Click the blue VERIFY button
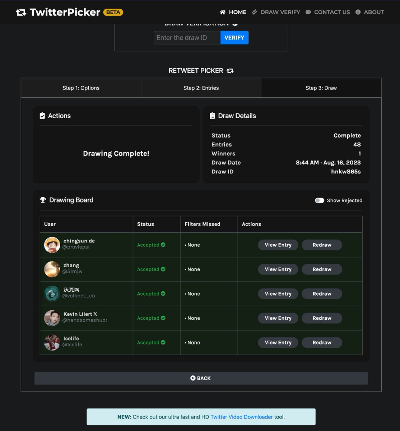The image size is (400, 431). [234, 38]
